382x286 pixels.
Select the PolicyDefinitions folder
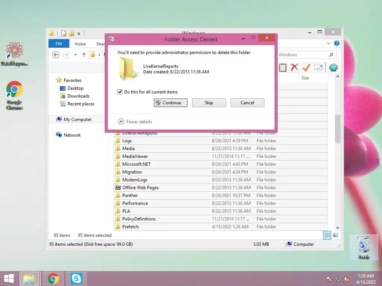(x=220, y=219)
